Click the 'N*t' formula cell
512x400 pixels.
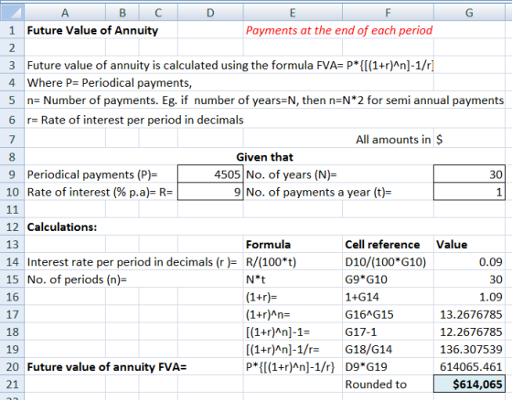click(x=293, y=279)
